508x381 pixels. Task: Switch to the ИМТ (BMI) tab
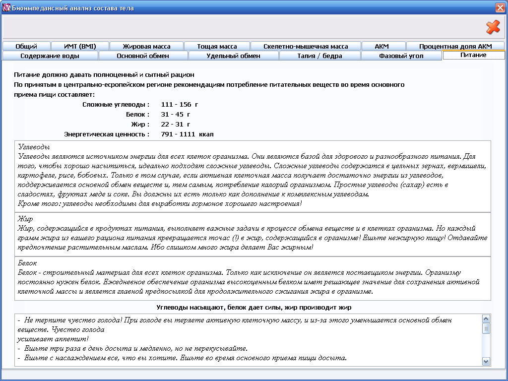80,46
